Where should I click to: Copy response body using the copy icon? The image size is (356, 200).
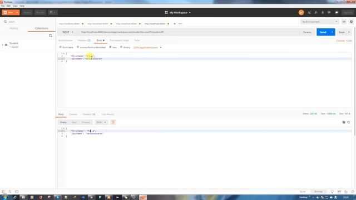click(x=344, y=122)
